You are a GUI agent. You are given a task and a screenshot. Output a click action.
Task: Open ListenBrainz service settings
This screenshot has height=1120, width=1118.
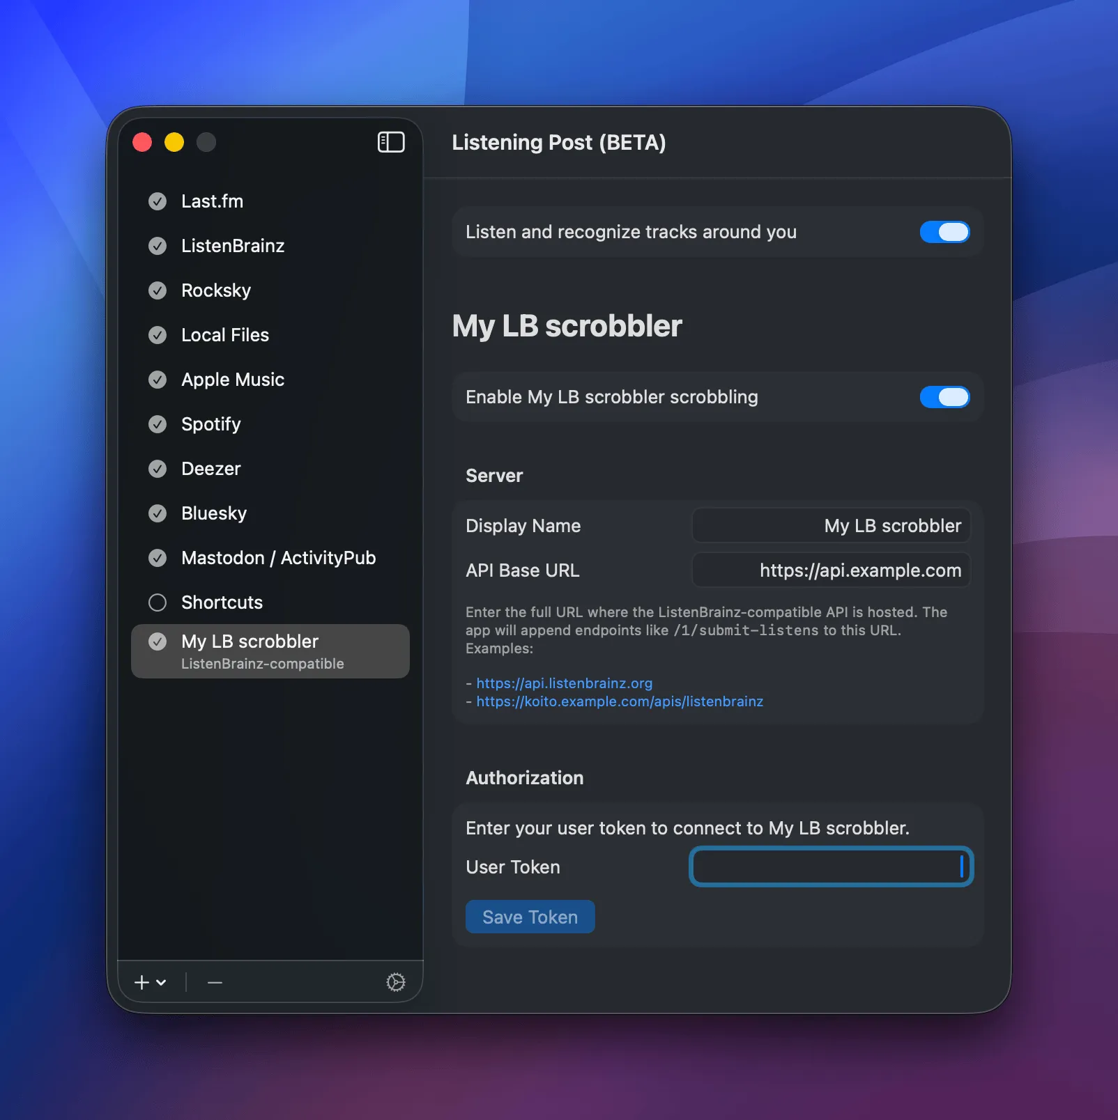coord(233,246)
